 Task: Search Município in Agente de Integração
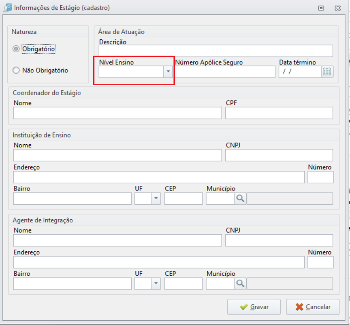(240, 283)
